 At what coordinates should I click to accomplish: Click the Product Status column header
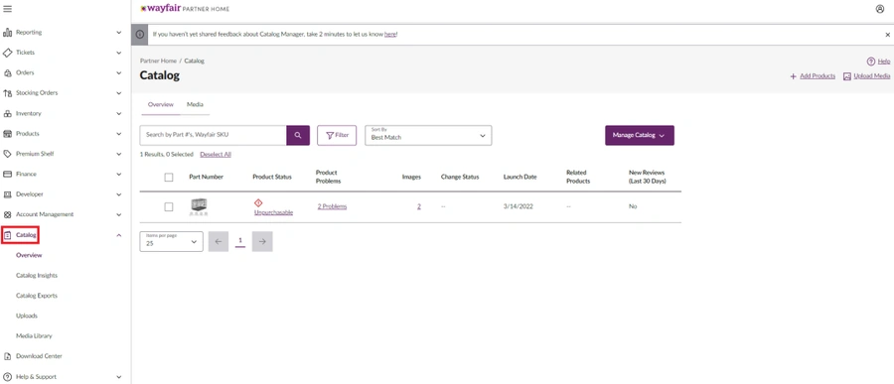(272, 178)
